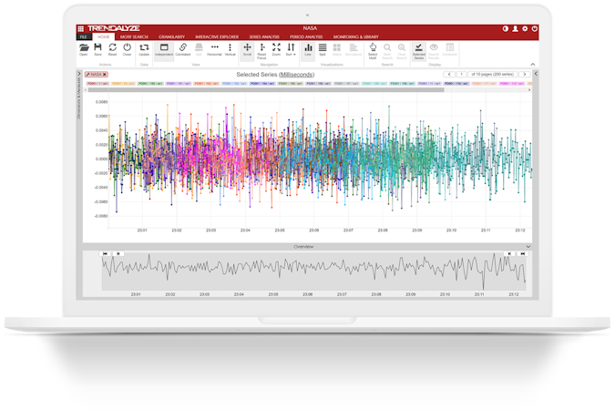Collapse the ribbon with the chevron
This screenshot has height=410, width=615.
click(x=533, y=65)
